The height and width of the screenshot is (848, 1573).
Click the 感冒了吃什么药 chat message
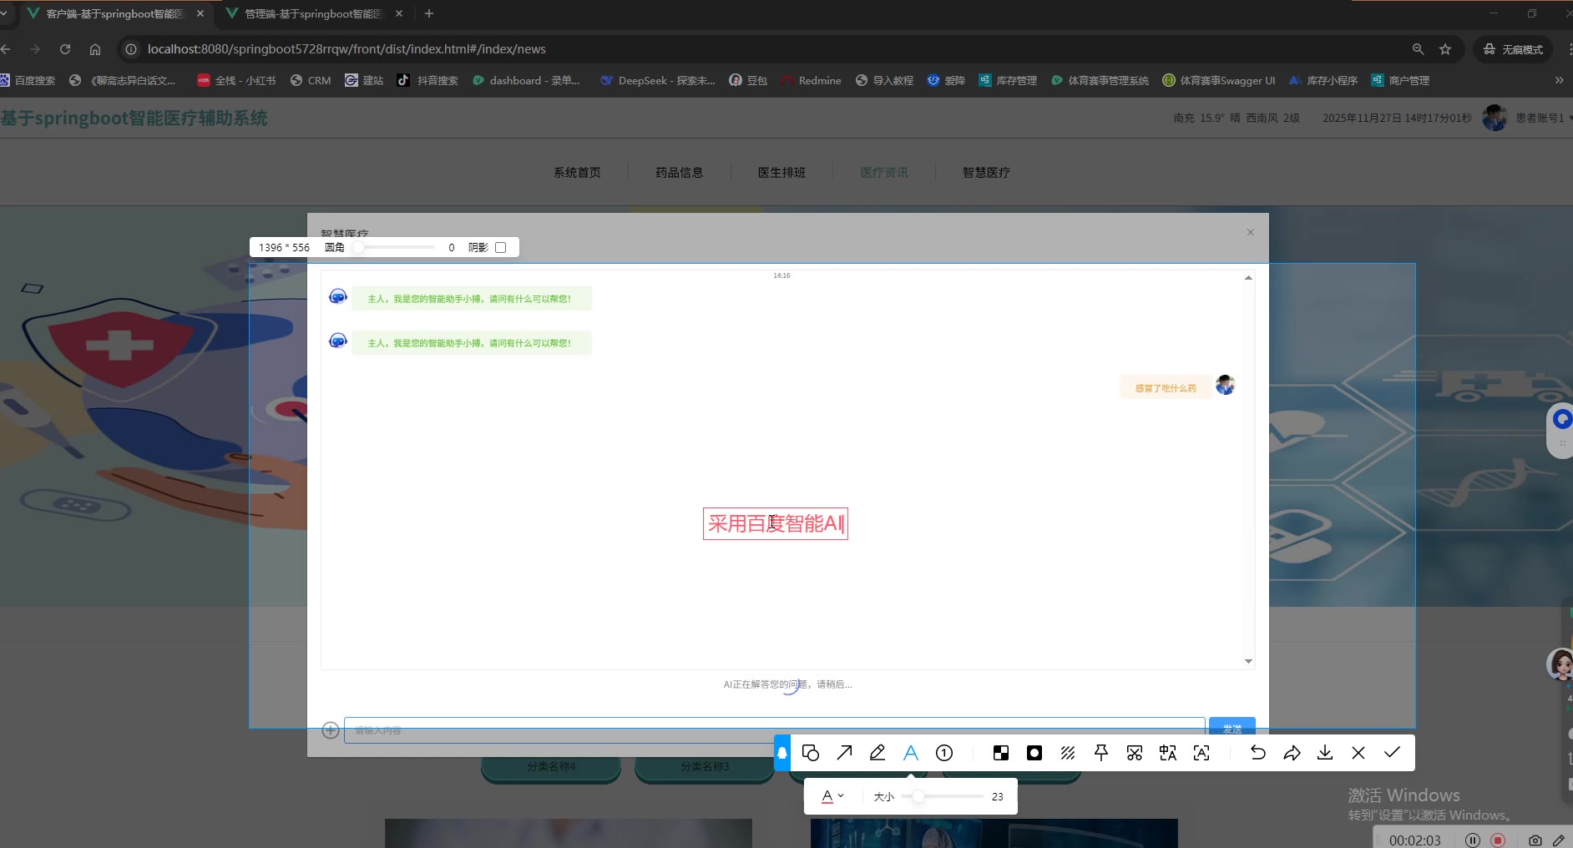(x=1166, y=388)
